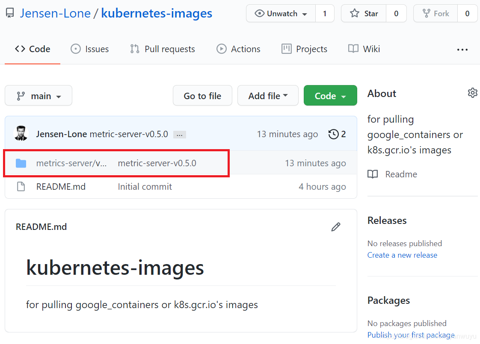Click the 13 minutes ago commit timestamp in header
This screenshot has height=344, width=480.
click(287, 134)
